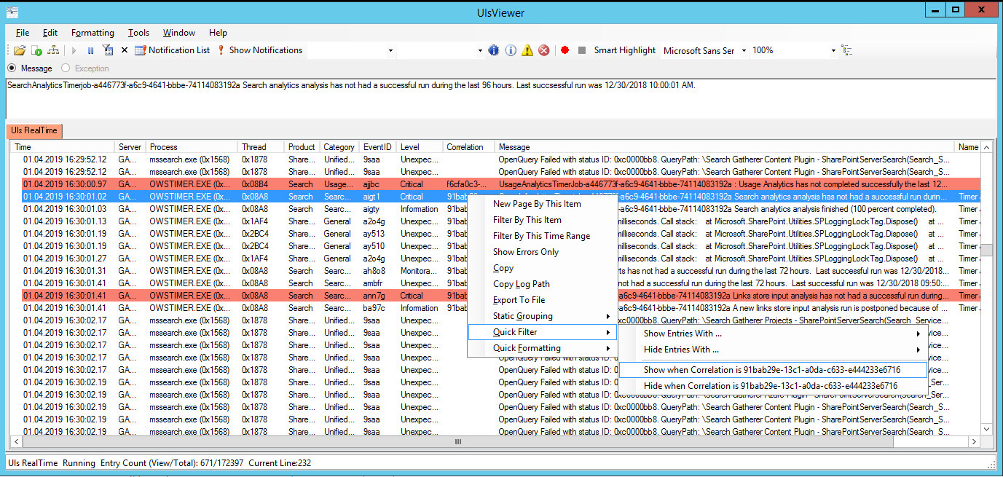The height and width of the screenshot is (477, 1003).
Task: Click the Notification List grid icon
Action: pos(138,50)
